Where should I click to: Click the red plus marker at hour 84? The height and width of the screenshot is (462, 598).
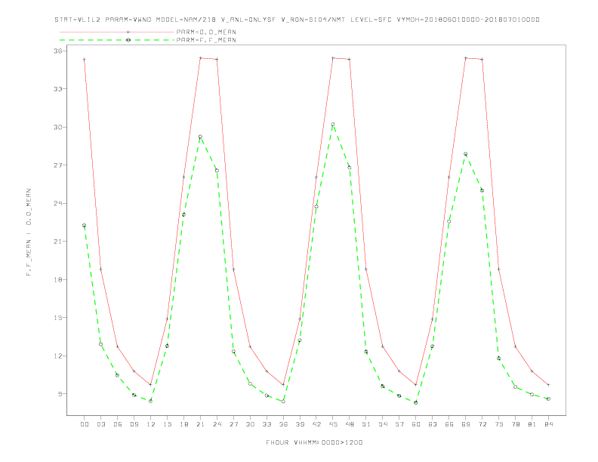coord(548,385)
